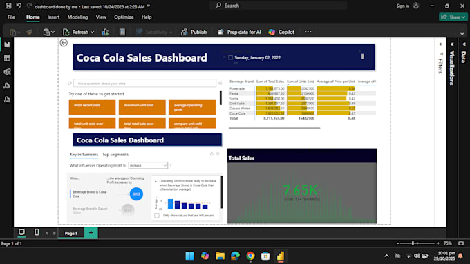Click the Search box in title bar
This screenshot has width=470, height=264.
click(x=279, y=6)
